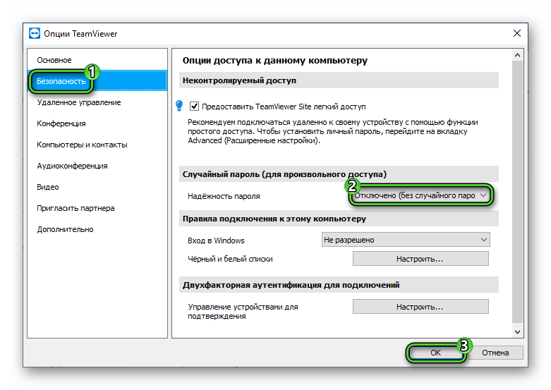This screenshot has height=390, width=551.
Task: Click the vertical scrollbar thumb
Action: tap(517, 192)
